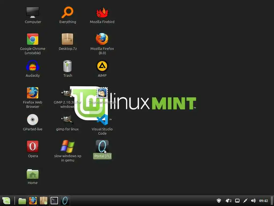The image size is (274, 206).
Task: Click package archive icon in taskbar
Action: coord(44,201)
